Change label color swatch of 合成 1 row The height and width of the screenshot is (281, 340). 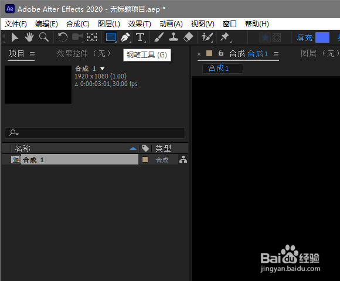coord(145,160)
